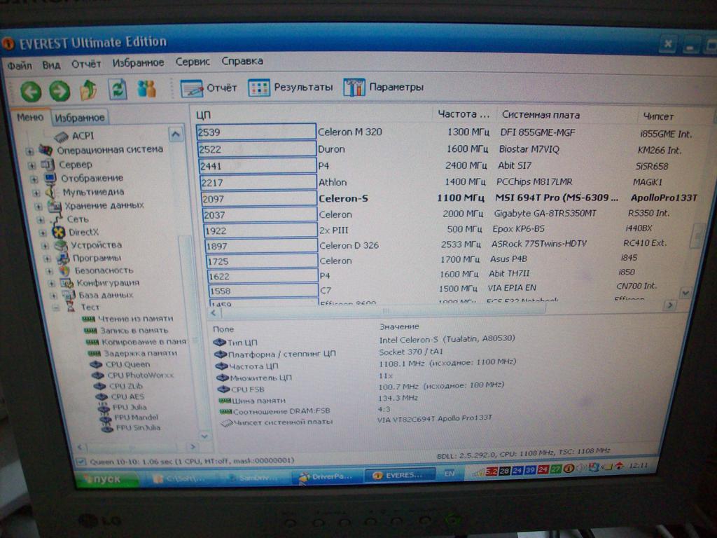The image size is (717, 538).
Task: Sort by the Частота column header
Action: [464, 114]
